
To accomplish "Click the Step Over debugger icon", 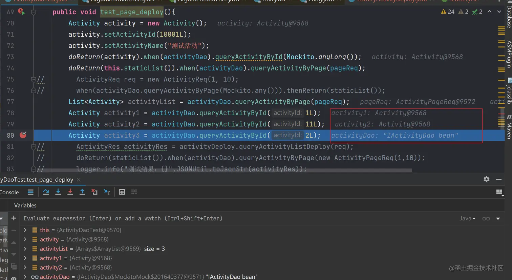I will (x=46, y=192).
